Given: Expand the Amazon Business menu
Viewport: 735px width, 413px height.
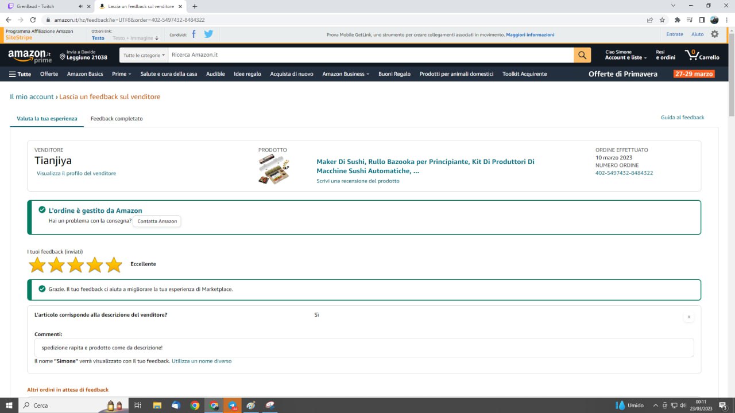Looking at the screenshot, I should tap(346, 74).
